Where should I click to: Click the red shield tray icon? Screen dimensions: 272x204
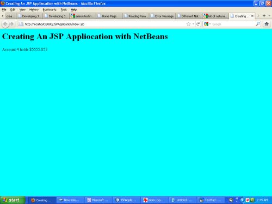click(x=247, y=200)
